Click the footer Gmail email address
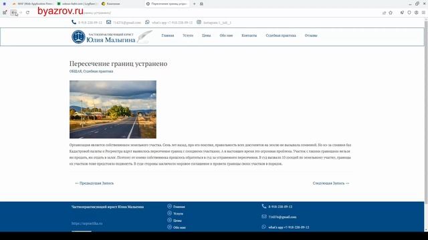Image resolution: width=428 pixels, height=240 pixels. point(282,217)
